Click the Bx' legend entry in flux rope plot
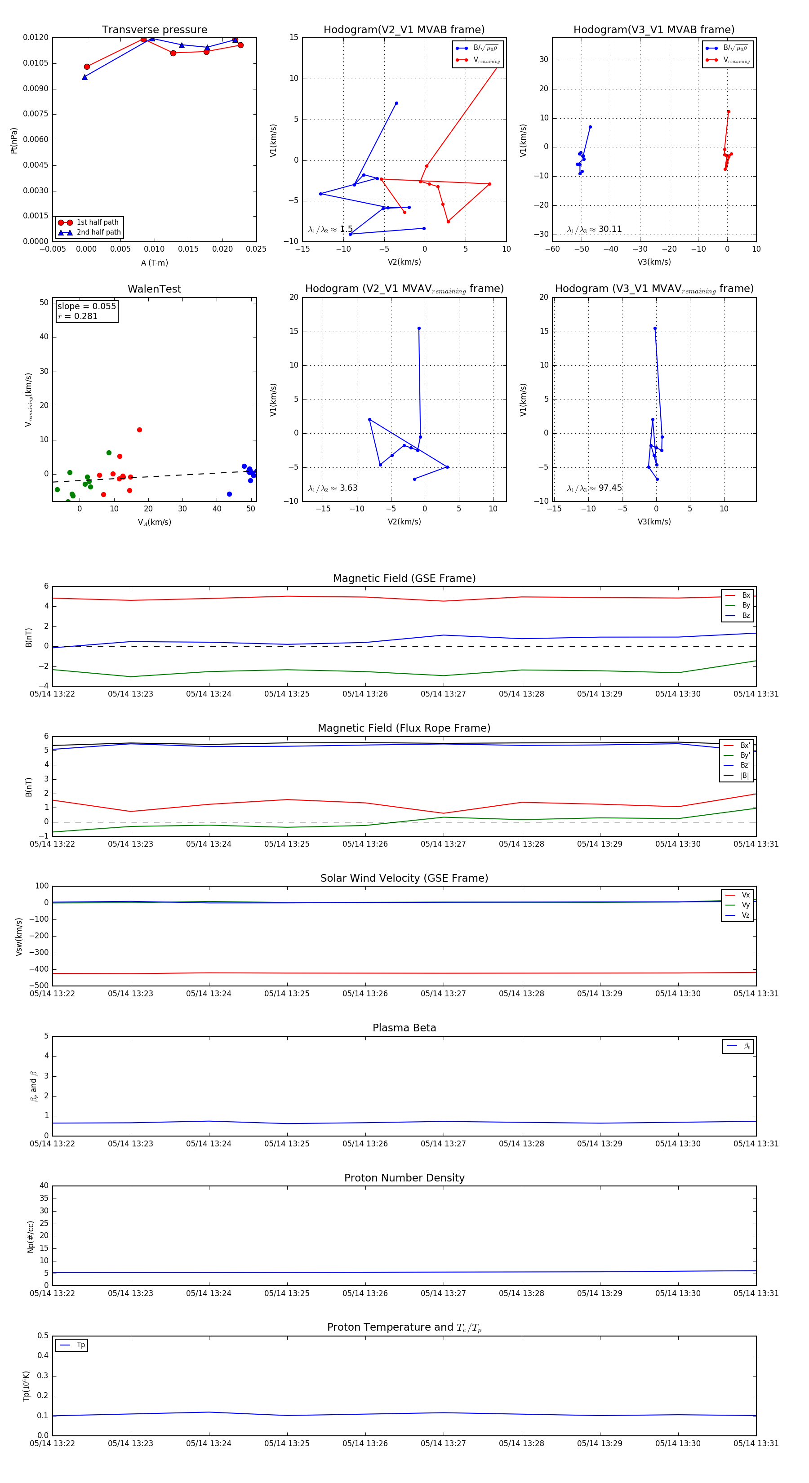The image size is (809, 1483). (737, 746)
